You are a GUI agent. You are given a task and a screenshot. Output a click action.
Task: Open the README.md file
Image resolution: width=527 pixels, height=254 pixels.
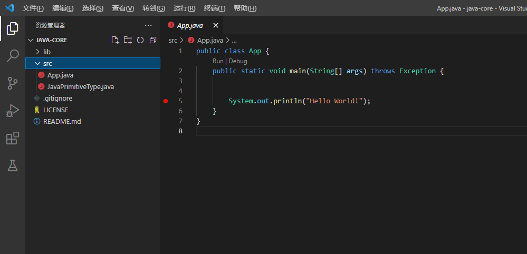pyautogui.click(x=93, y=121)
